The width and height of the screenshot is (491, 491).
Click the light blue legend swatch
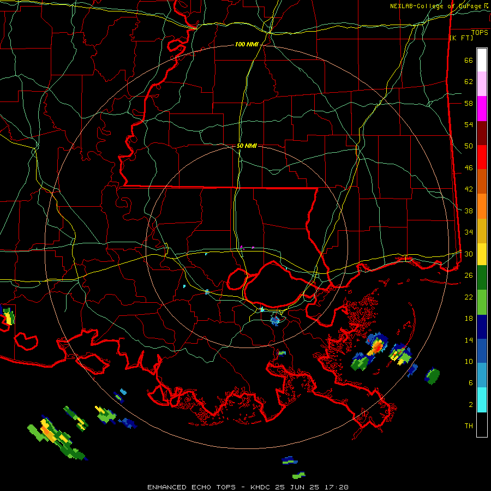482,375
